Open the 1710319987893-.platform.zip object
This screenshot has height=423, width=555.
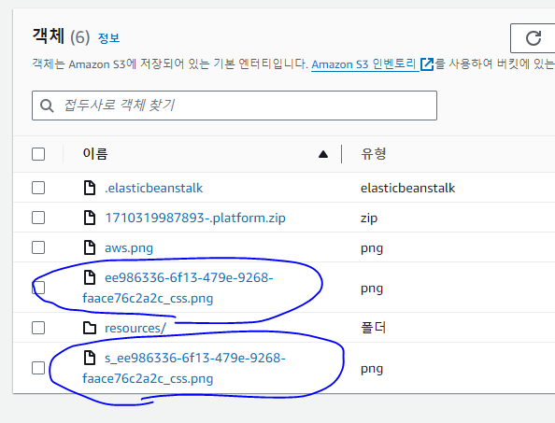pos(195,218)
